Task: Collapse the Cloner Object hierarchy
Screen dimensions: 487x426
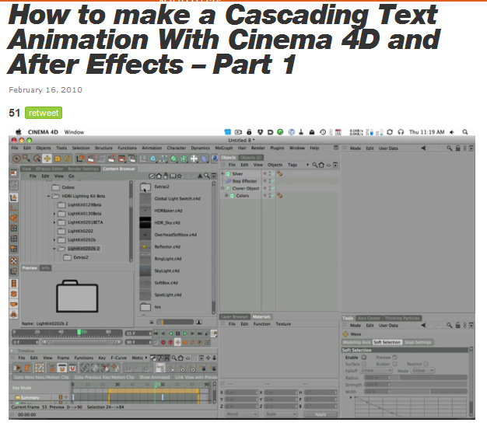Action: [222, 188]
